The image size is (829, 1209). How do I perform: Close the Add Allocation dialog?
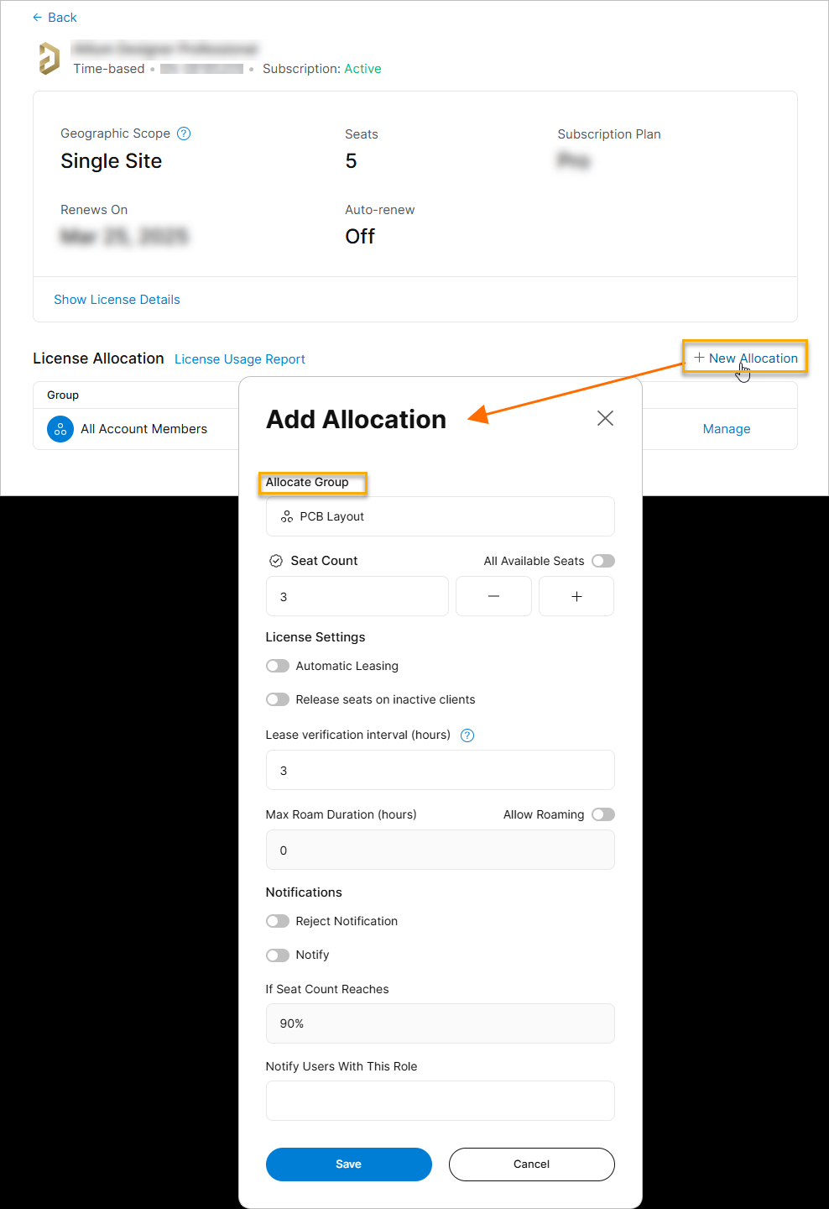point(605,418)
